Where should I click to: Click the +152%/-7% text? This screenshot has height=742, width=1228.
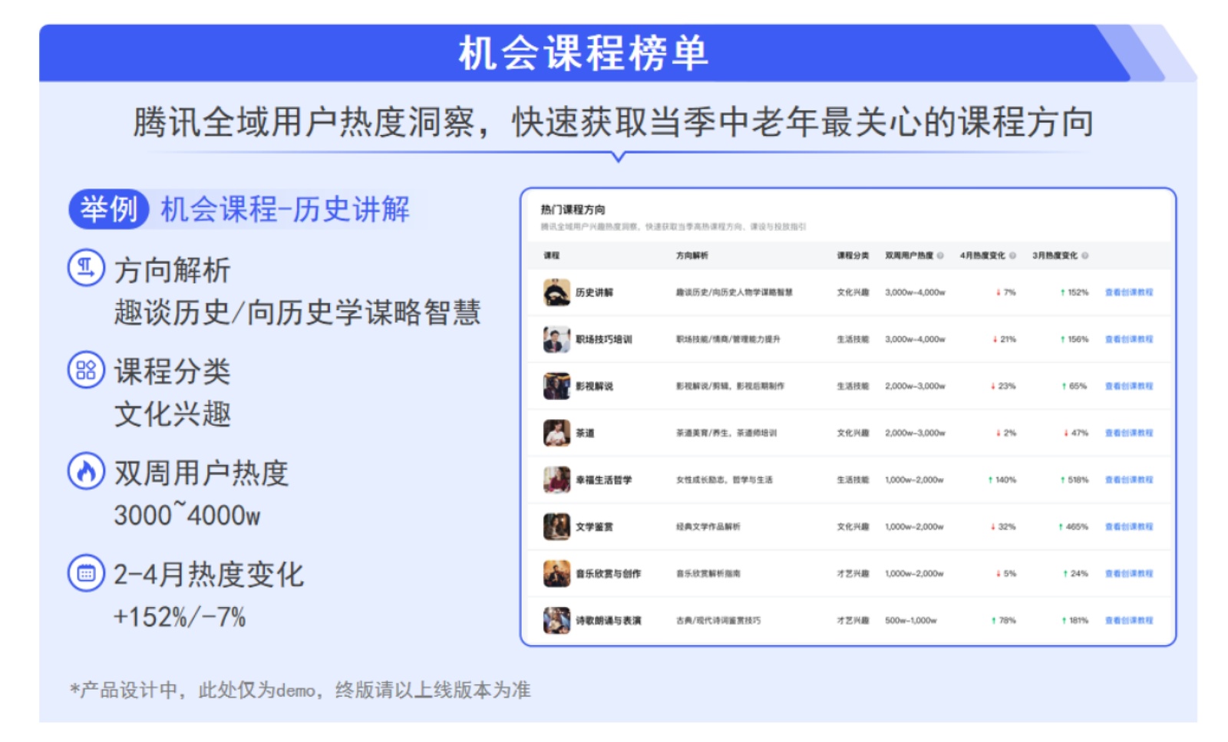click(x=180, y=616)
